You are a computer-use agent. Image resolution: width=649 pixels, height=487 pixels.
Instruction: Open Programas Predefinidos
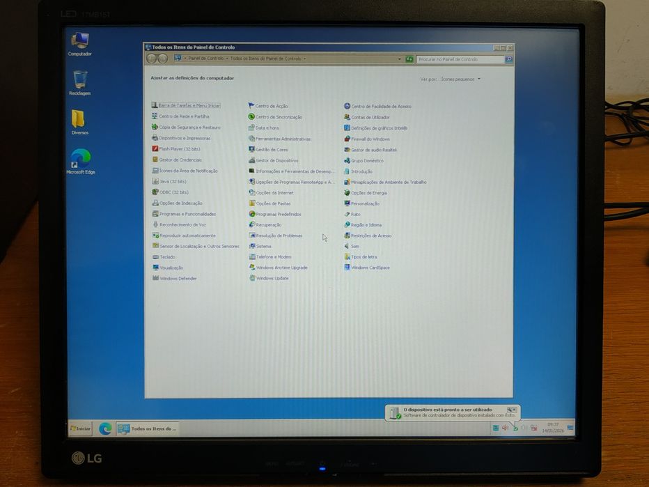[x=275, y=214]
